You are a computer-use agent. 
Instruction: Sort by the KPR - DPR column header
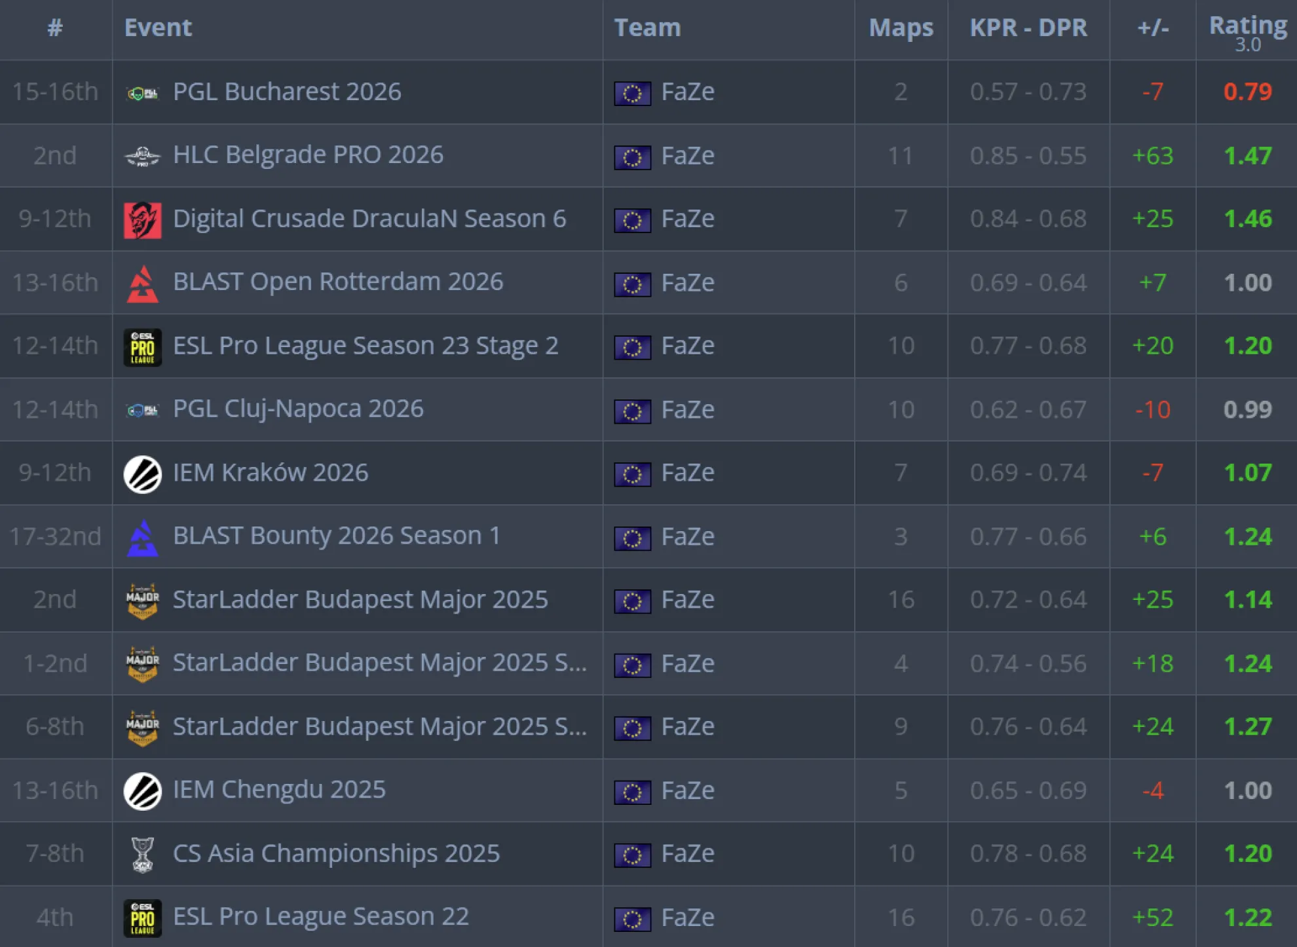(1028, 28)
